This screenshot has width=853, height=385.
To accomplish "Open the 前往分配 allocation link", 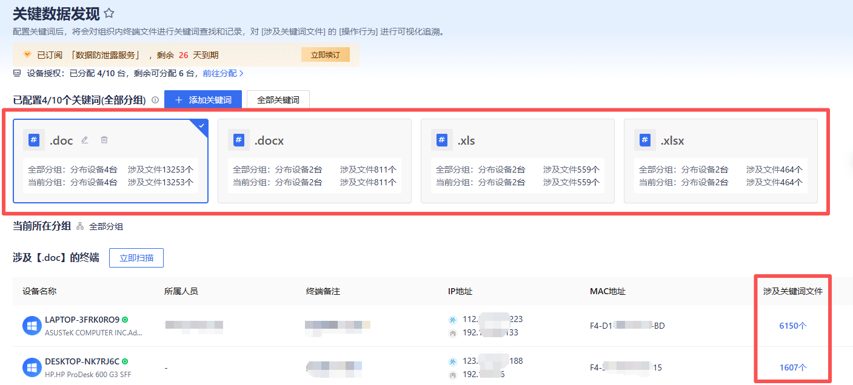I will click(x=219, y=73).
